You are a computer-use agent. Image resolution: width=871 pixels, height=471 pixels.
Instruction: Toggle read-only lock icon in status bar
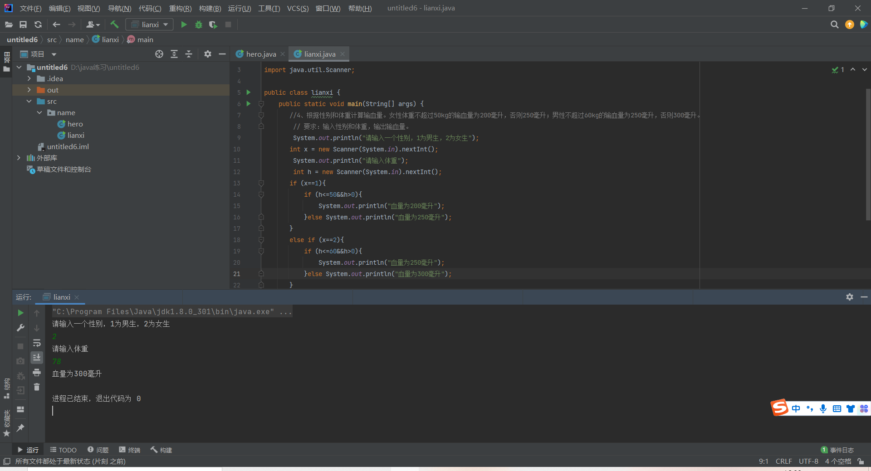click(861, 461)
